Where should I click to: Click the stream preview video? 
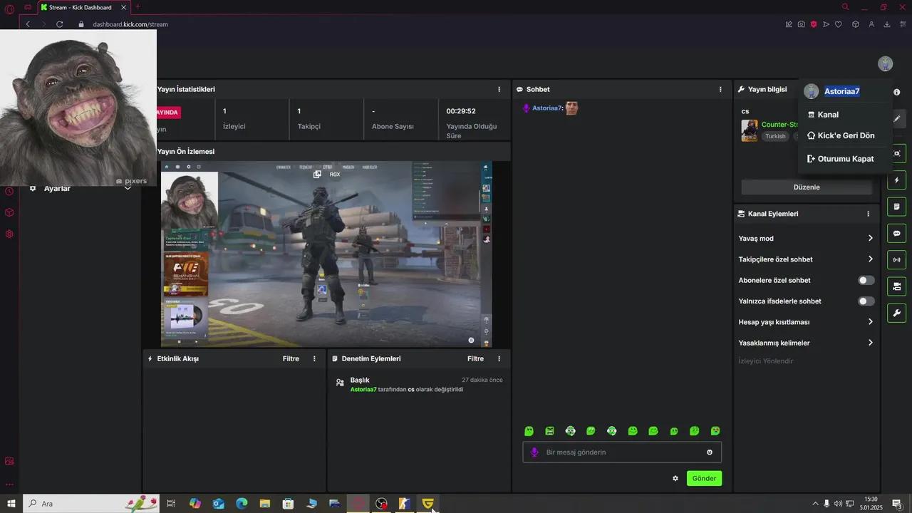pyautogui.click(x=326, y=254)
